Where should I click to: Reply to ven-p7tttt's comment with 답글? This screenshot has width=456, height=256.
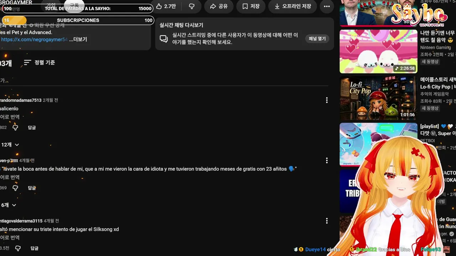pyautogui.click(x=32, y=188)
